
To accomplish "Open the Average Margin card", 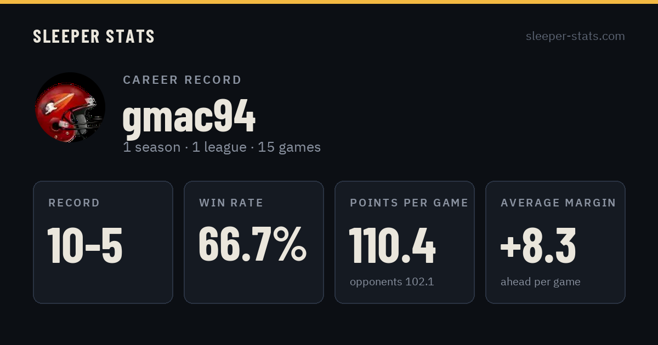I will click(555, 242).
